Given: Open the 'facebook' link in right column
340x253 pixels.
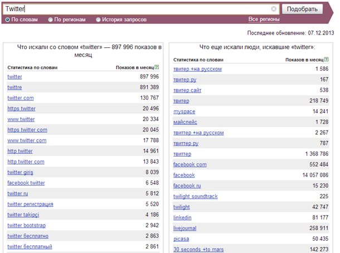Looking at the screenshot, I should point(184,176).
